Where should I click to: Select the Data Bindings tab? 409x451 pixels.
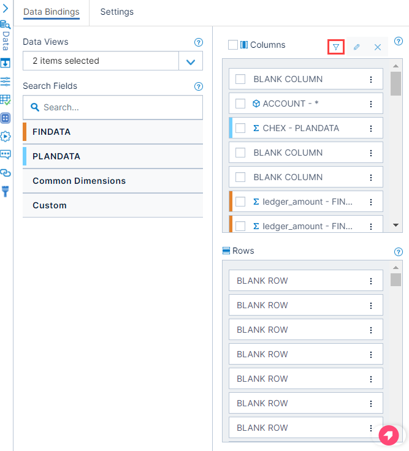point(52,12)
